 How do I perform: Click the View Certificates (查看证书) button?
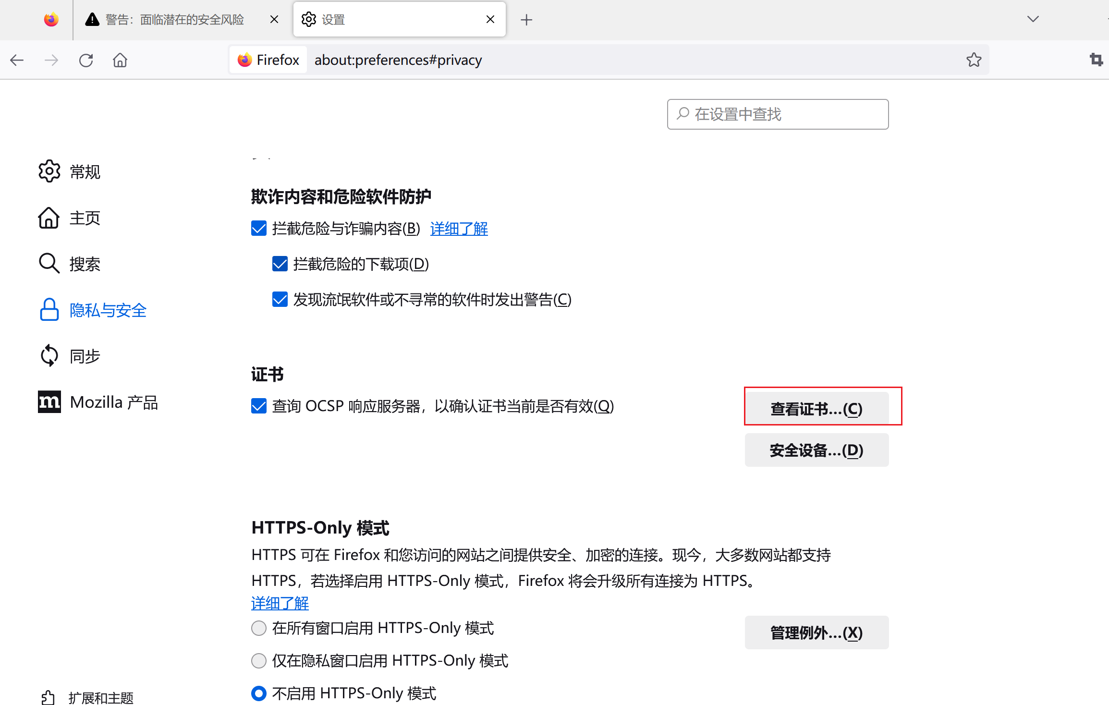[816, 409]
